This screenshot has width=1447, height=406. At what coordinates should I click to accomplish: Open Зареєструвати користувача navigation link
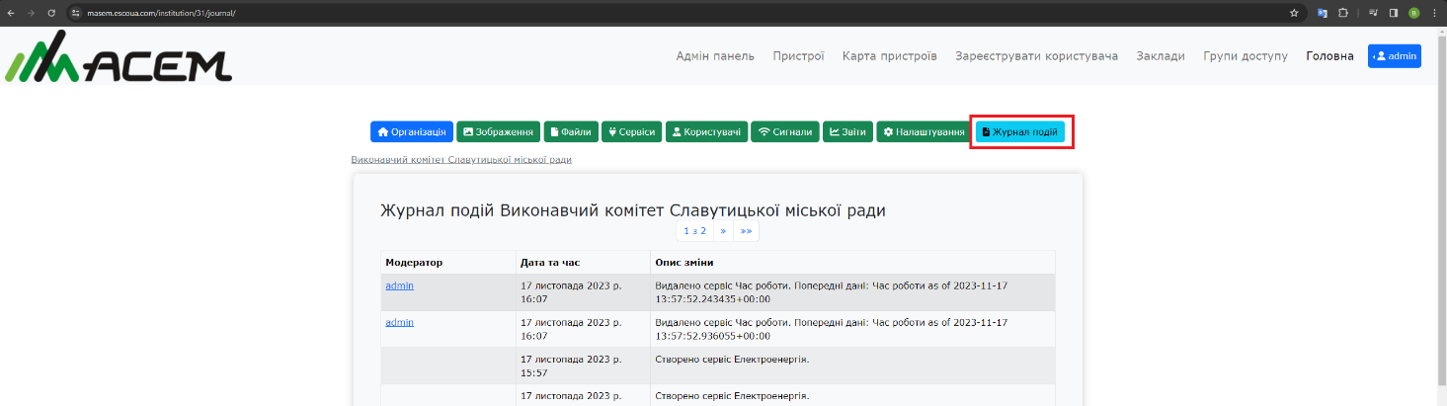coord(1036,56)
